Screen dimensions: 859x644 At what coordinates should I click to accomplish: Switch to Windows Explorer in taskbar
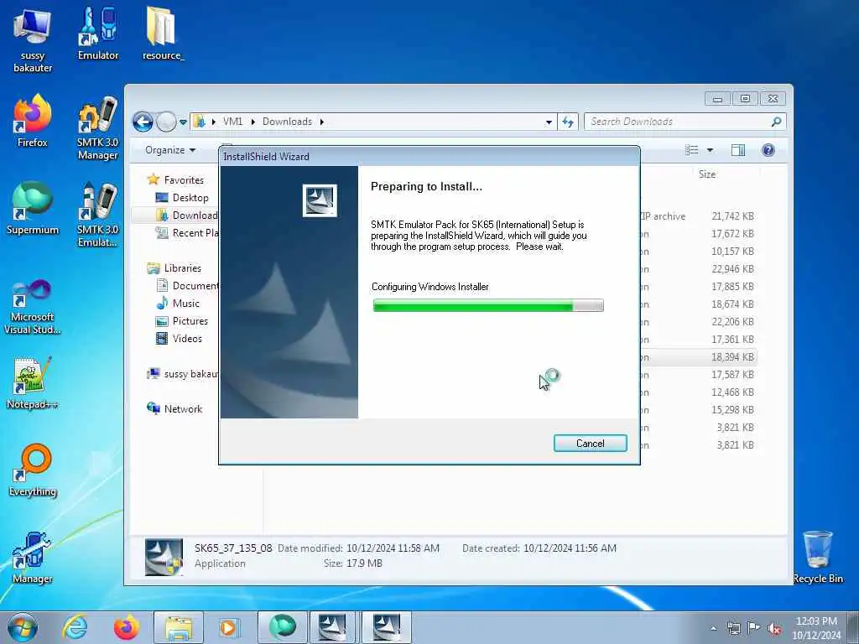click(x=178, y=627)
